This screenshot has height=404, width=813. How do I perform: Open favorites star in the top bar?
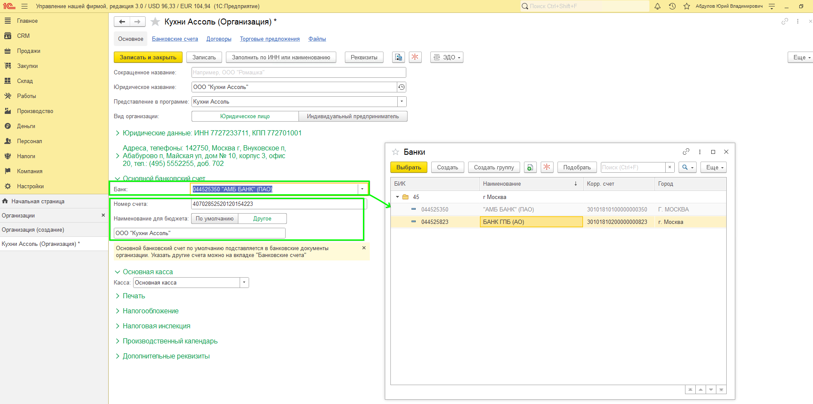tap(687, 6)
